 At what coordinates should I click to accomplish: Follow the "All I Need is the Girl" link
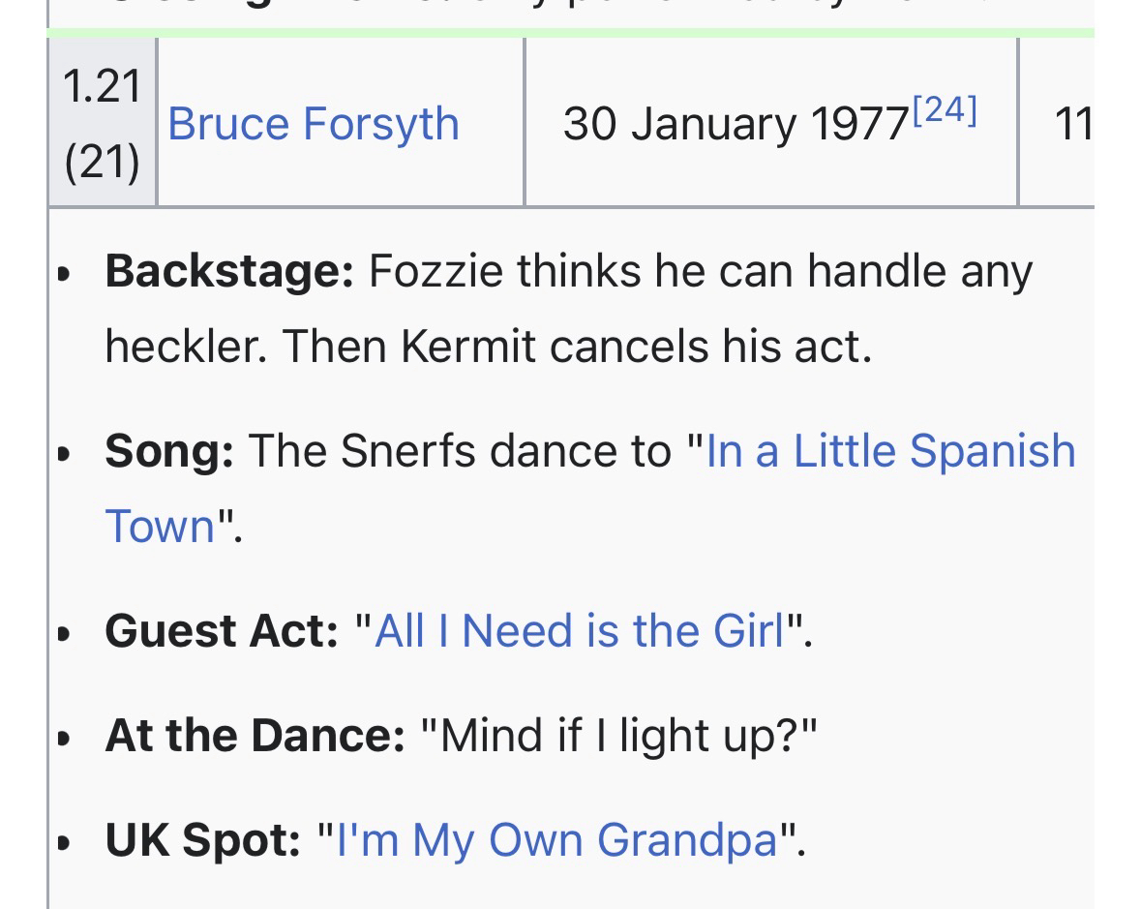pos(579,631)
